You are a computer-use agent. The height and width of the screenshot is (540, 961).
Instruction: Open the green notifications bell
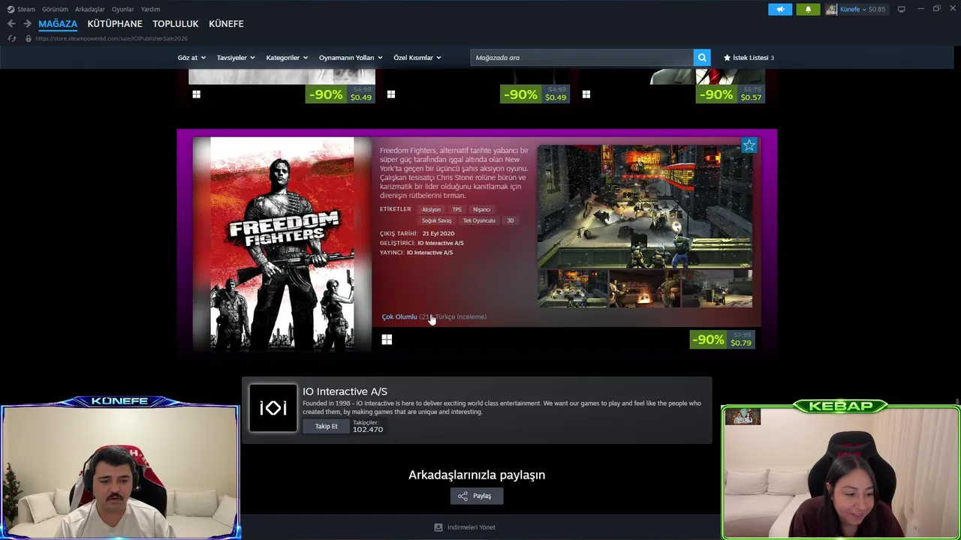808,9
